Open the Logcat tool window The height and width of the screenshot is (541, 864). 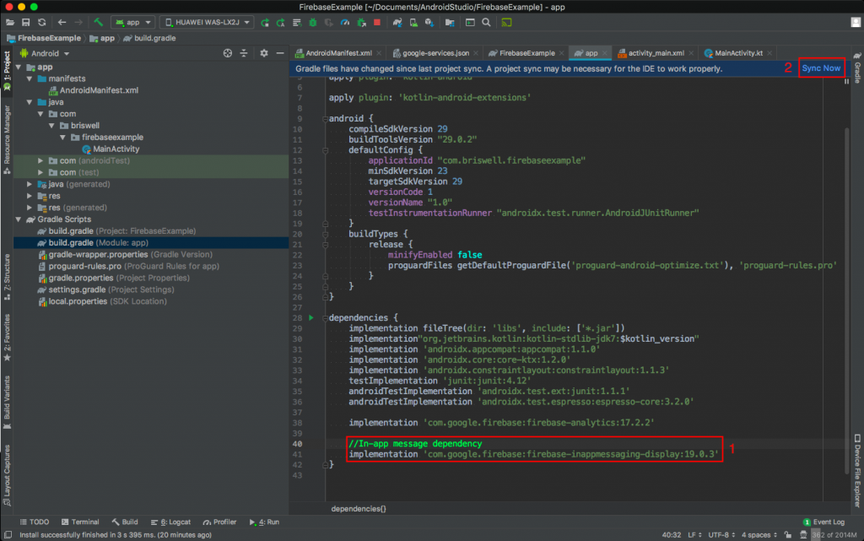coord(170,522)
